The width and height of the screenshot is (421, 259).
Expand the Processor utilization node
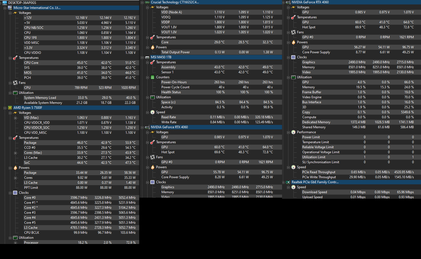16,243
